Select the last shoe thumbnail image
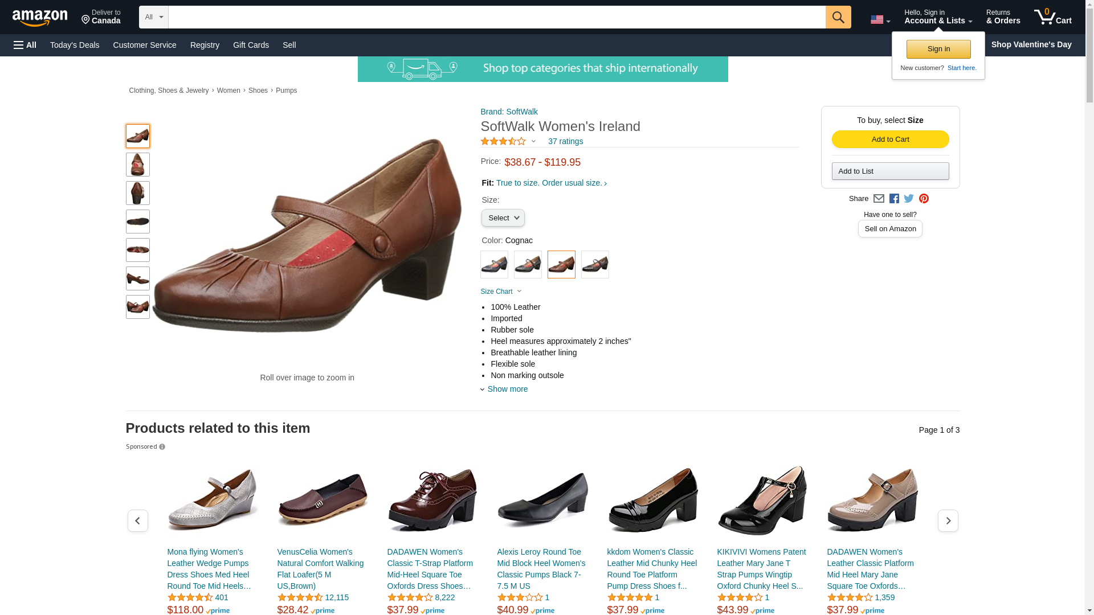The height and width of the screenshot is (615, 1094). pyautogui.click(x=138, y=307)
